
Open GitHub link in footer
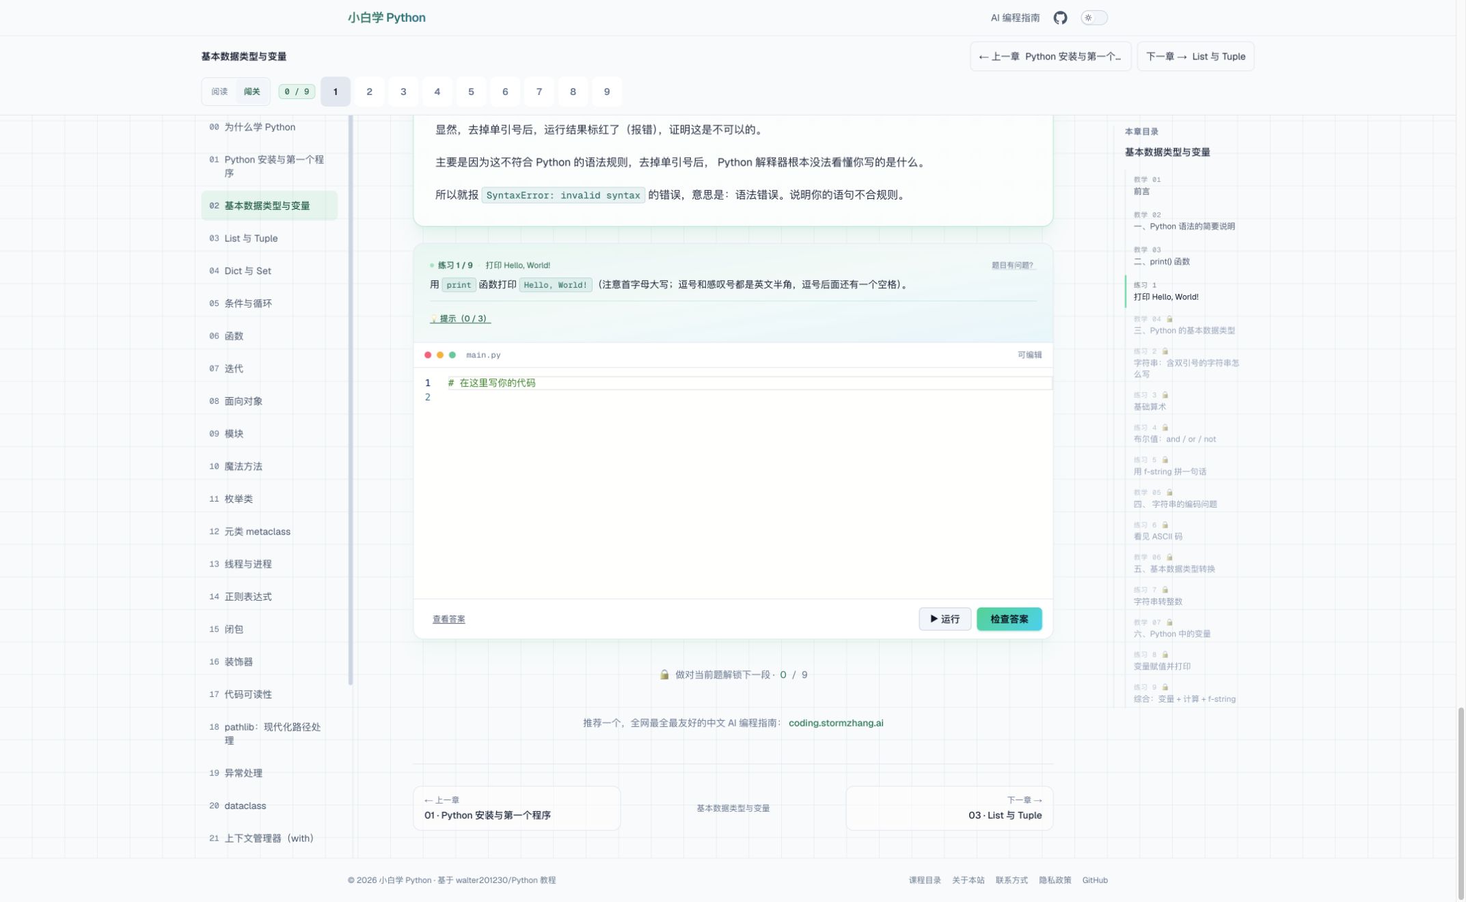pyautogui.click(x=1095, y=881)
